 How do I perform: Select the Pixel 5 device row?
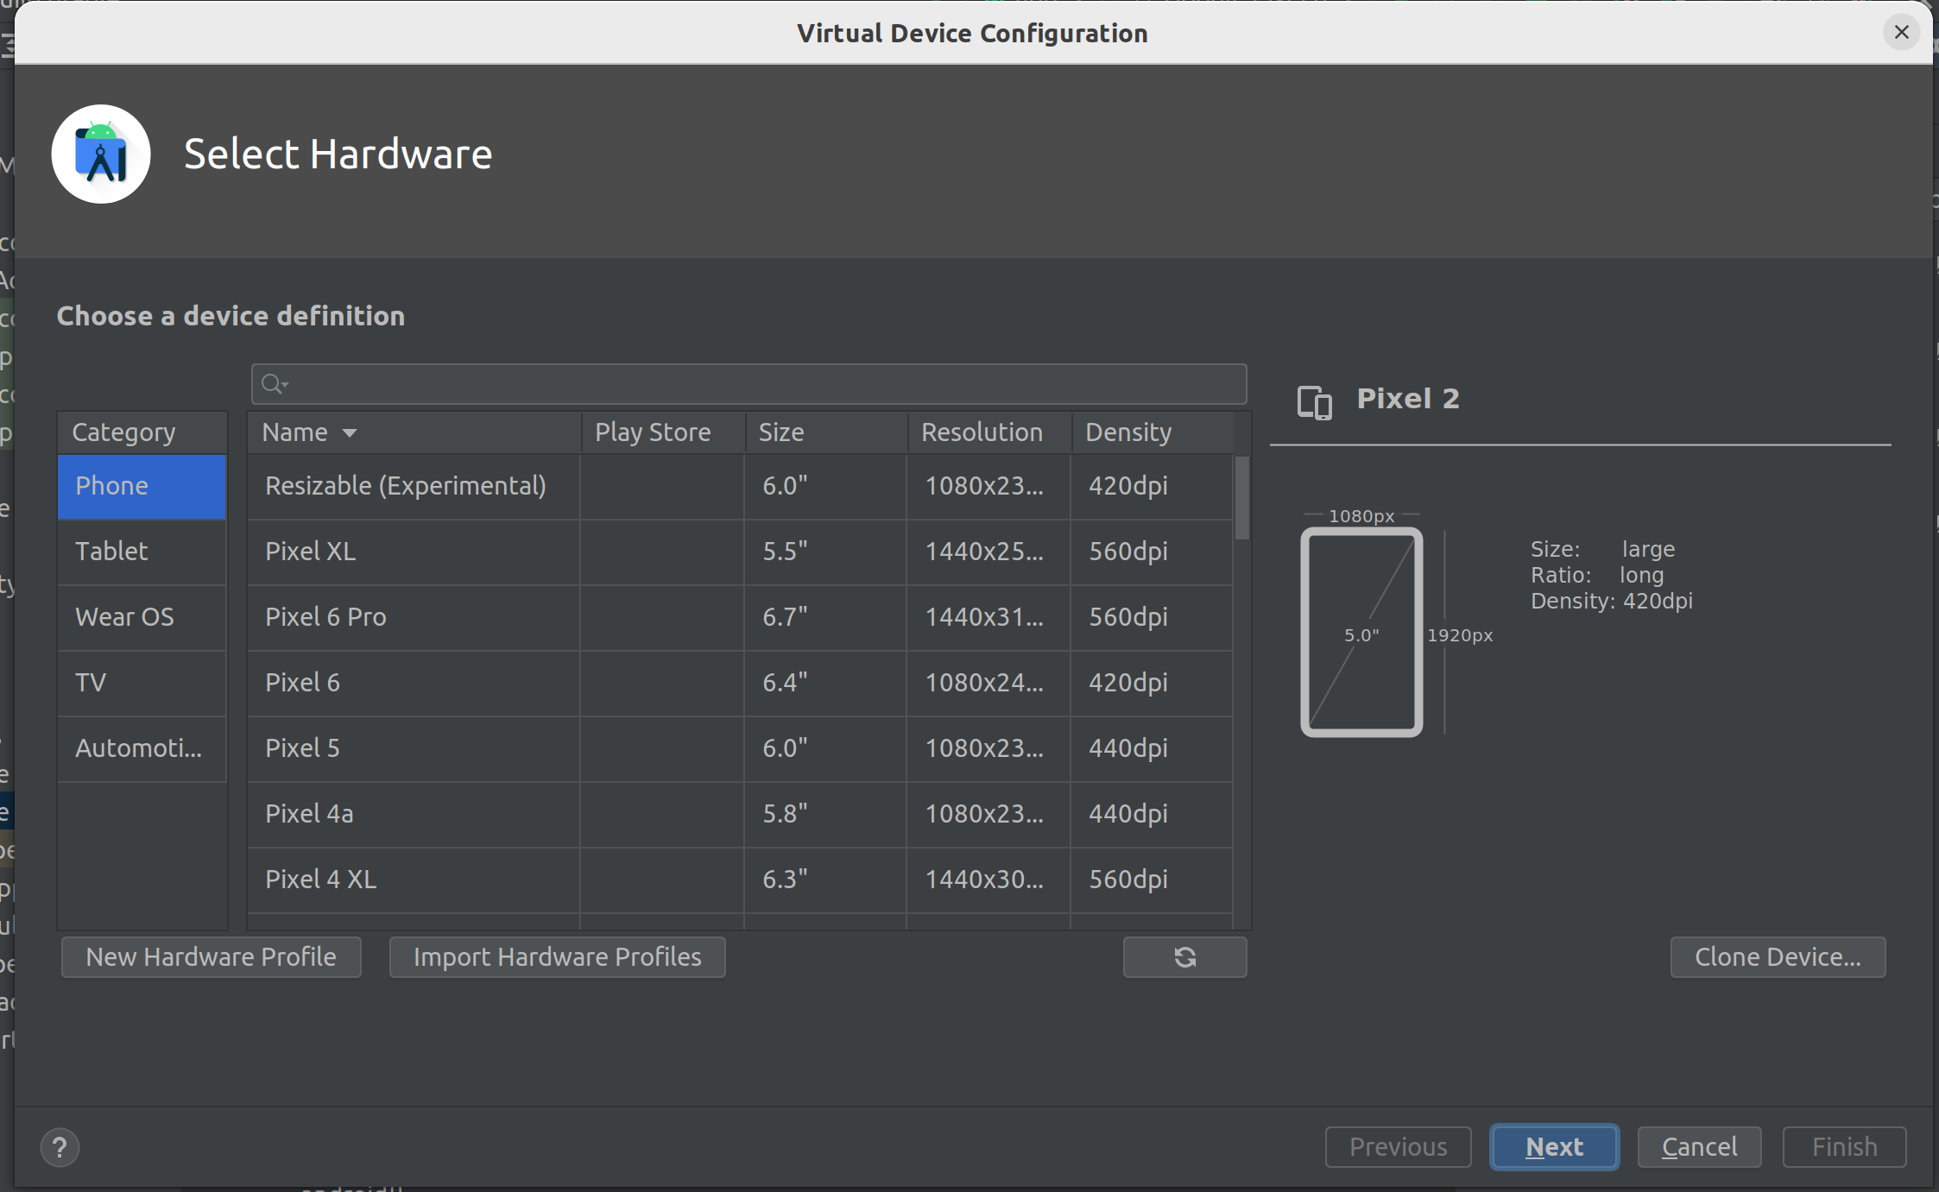pos(740,748)
